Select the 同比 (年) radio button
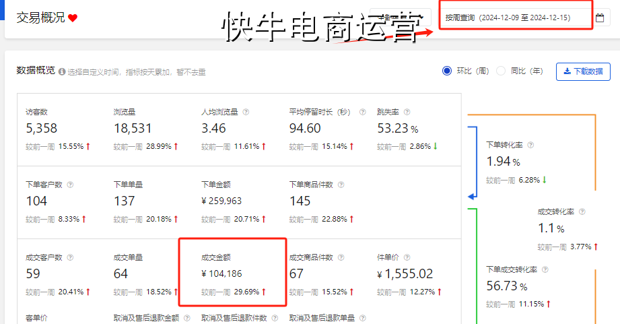The image size is (620, 324). point(501,71)
